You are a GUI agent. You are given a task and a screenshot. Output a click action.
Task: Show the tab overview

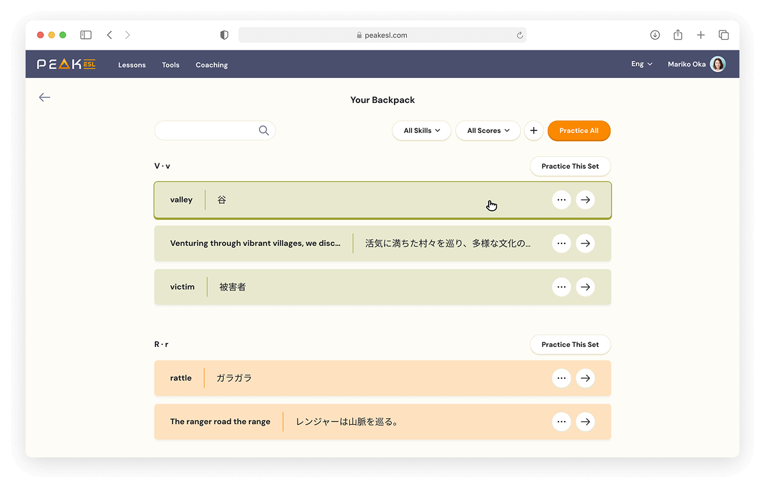coord(723,35)
